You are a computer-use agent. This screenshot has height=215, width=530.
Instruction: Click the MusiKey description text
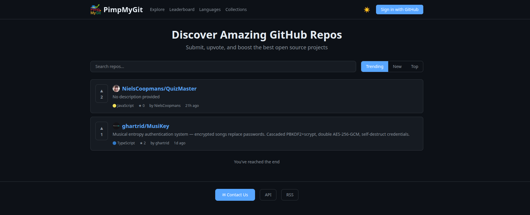tap(261, 134)
